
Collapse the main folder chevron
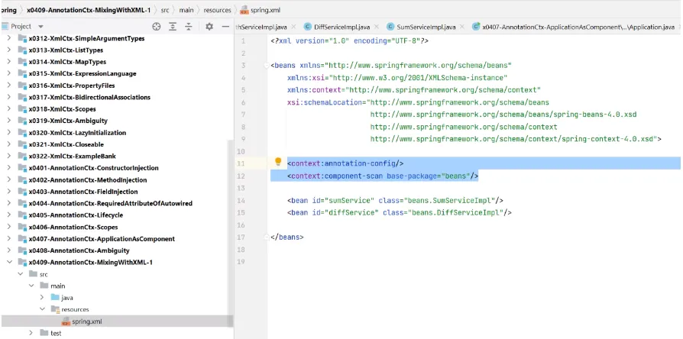[31, 286]
